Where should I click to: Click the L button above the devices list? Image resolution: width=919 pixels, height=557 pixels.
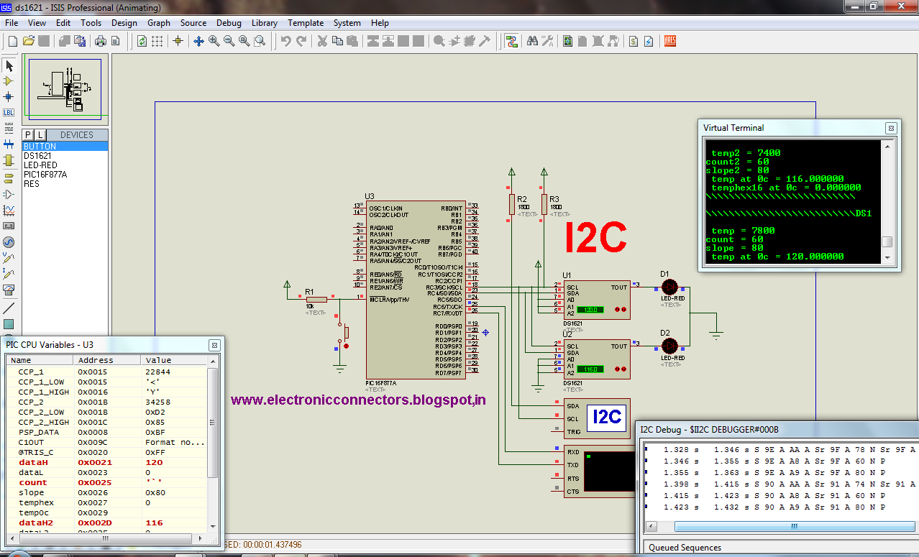click(x=40, y=134)
